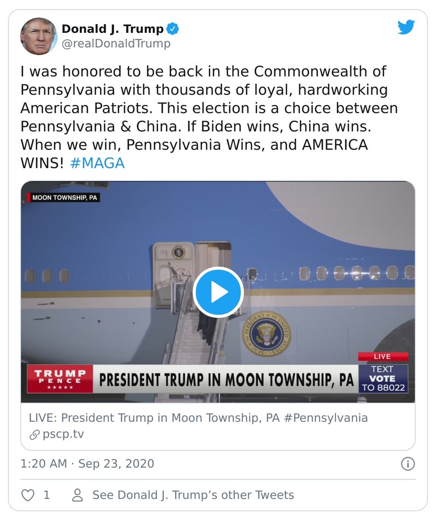Click the Donald J. Trump display name
Viewport: 437px width, 523px height.
[109, 30]
